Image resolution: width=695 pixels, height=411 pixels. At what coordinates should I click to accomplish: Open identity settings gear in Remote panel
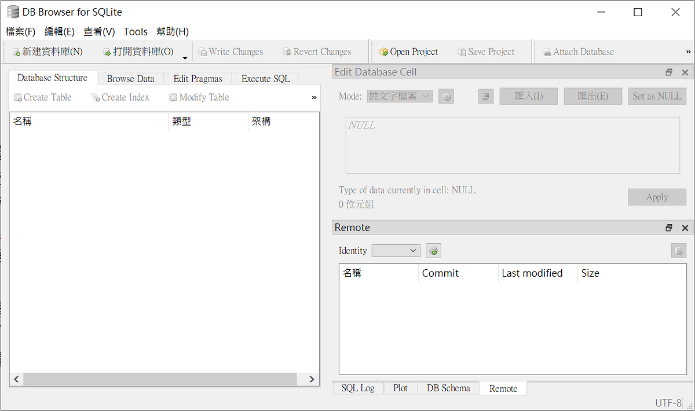(x=433, y=250)
